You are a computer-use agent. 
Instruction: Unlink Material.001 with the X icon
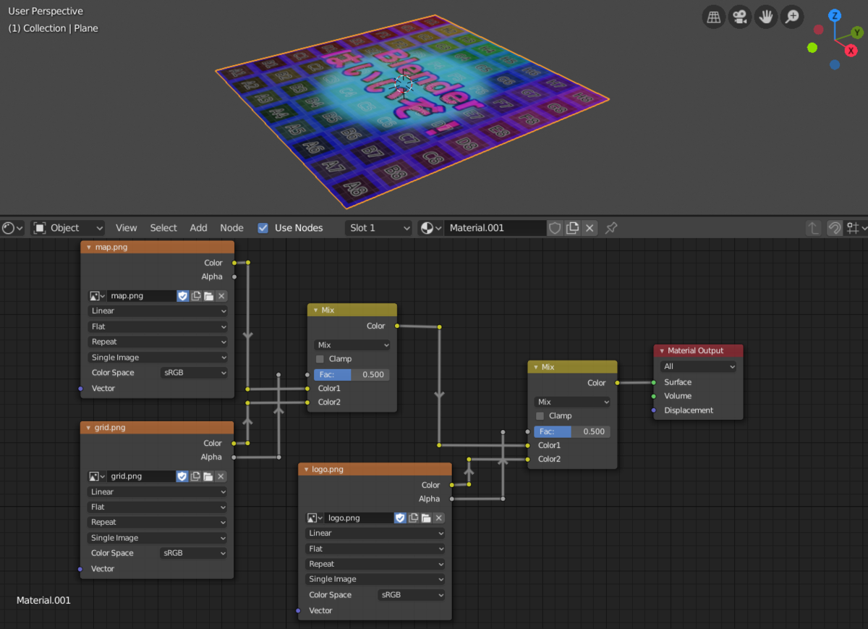[x=590, y=228]
